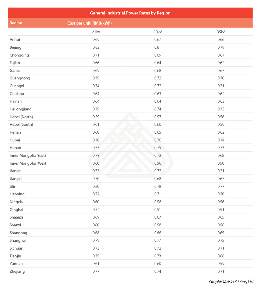This screenshot has width=261, height=289.
Task: Click Tianjin's 10kV rate value
Action: (x=158, y=256)
